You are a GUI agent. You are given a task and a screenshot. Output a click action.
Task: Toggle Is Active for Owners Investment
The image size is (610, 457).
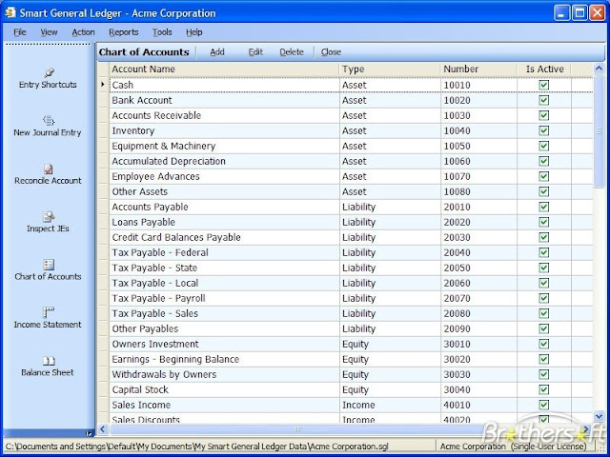(x=544, y=344)
